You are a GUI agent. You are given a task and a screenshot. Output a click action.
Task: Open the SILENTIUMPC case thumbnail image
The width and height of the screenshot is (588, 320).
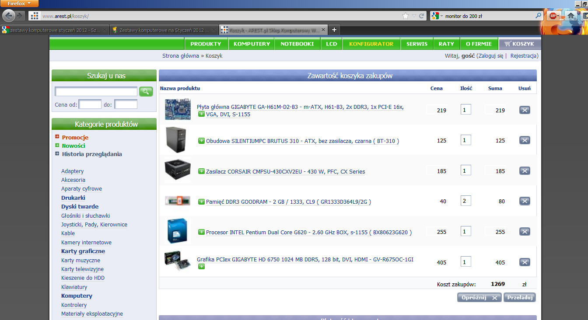[x=177, y=139]
